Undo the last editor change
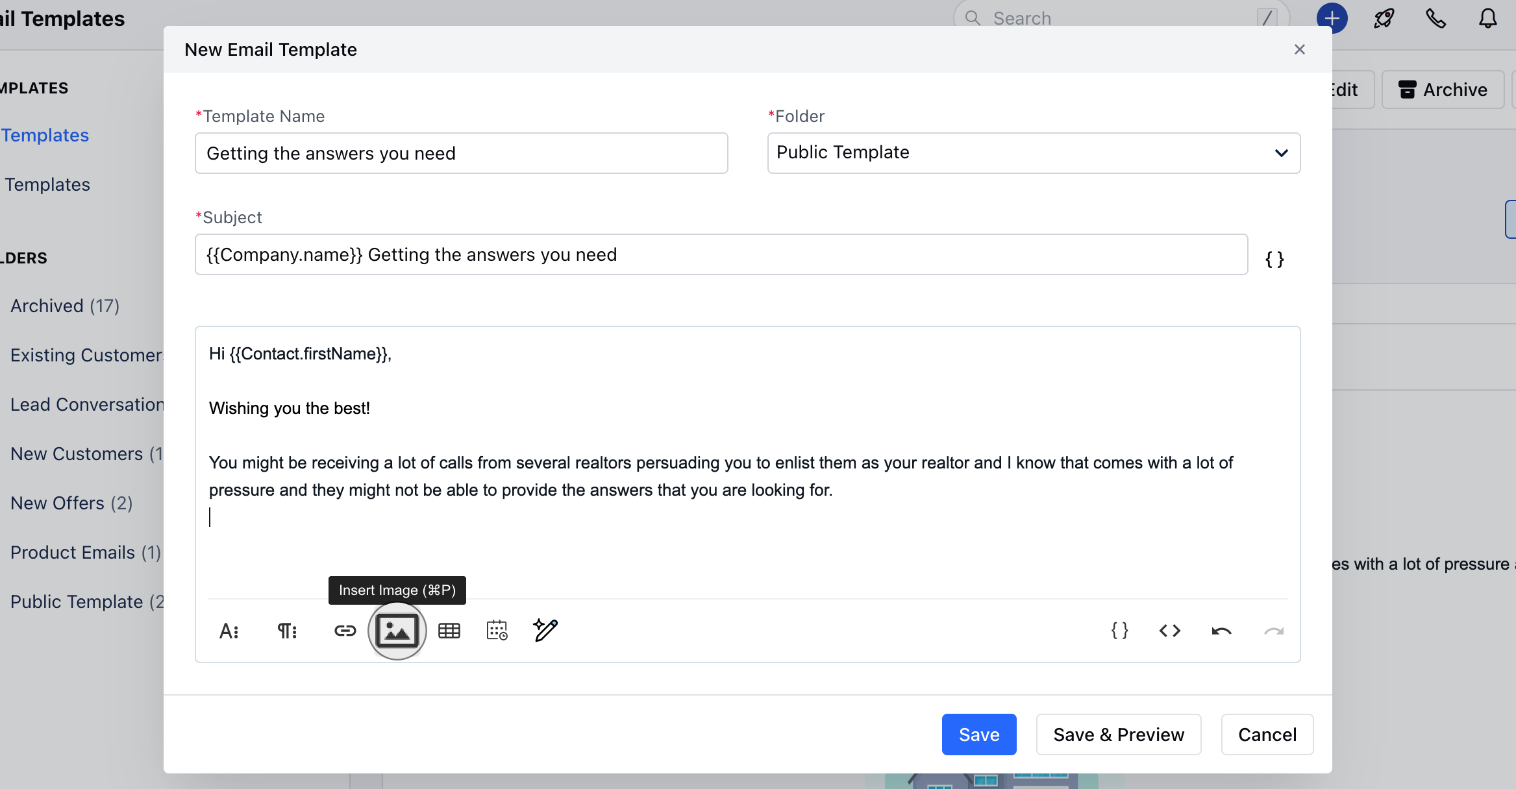This screenshot has height=789, width=1516. 1221,630
